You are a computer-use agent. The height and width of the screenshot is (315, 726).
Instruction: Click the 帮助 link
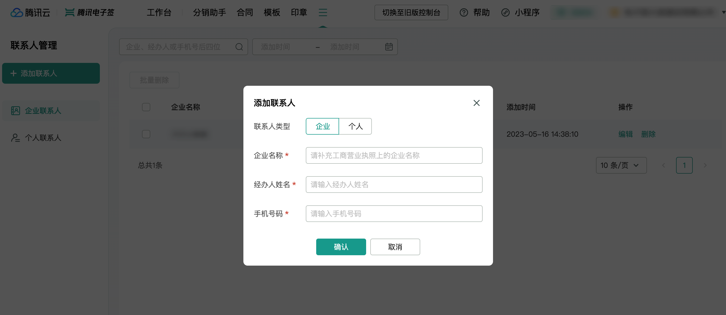[x=481, y=12]
